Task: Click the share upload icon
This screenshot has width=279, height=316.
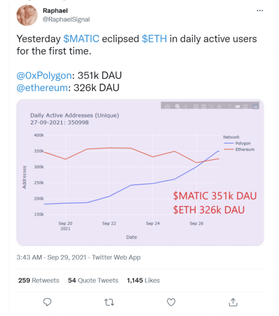Action: (x=233, y=302)
